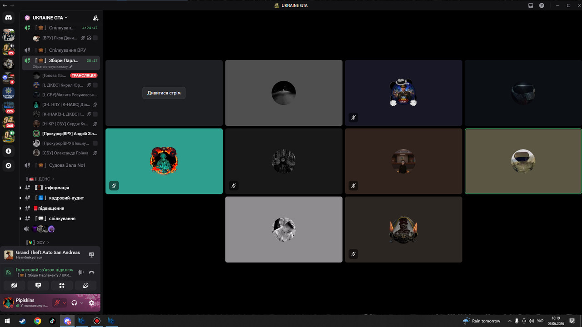This screenshot has width=582, height=327.
Task: Open noise suppression waveform icon
Action: [80, 272]
